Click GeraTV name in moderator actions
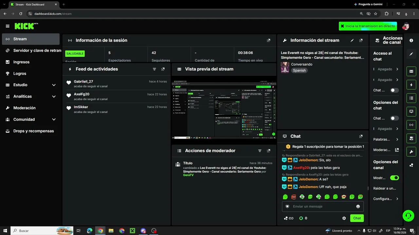 tap(188, 175)
